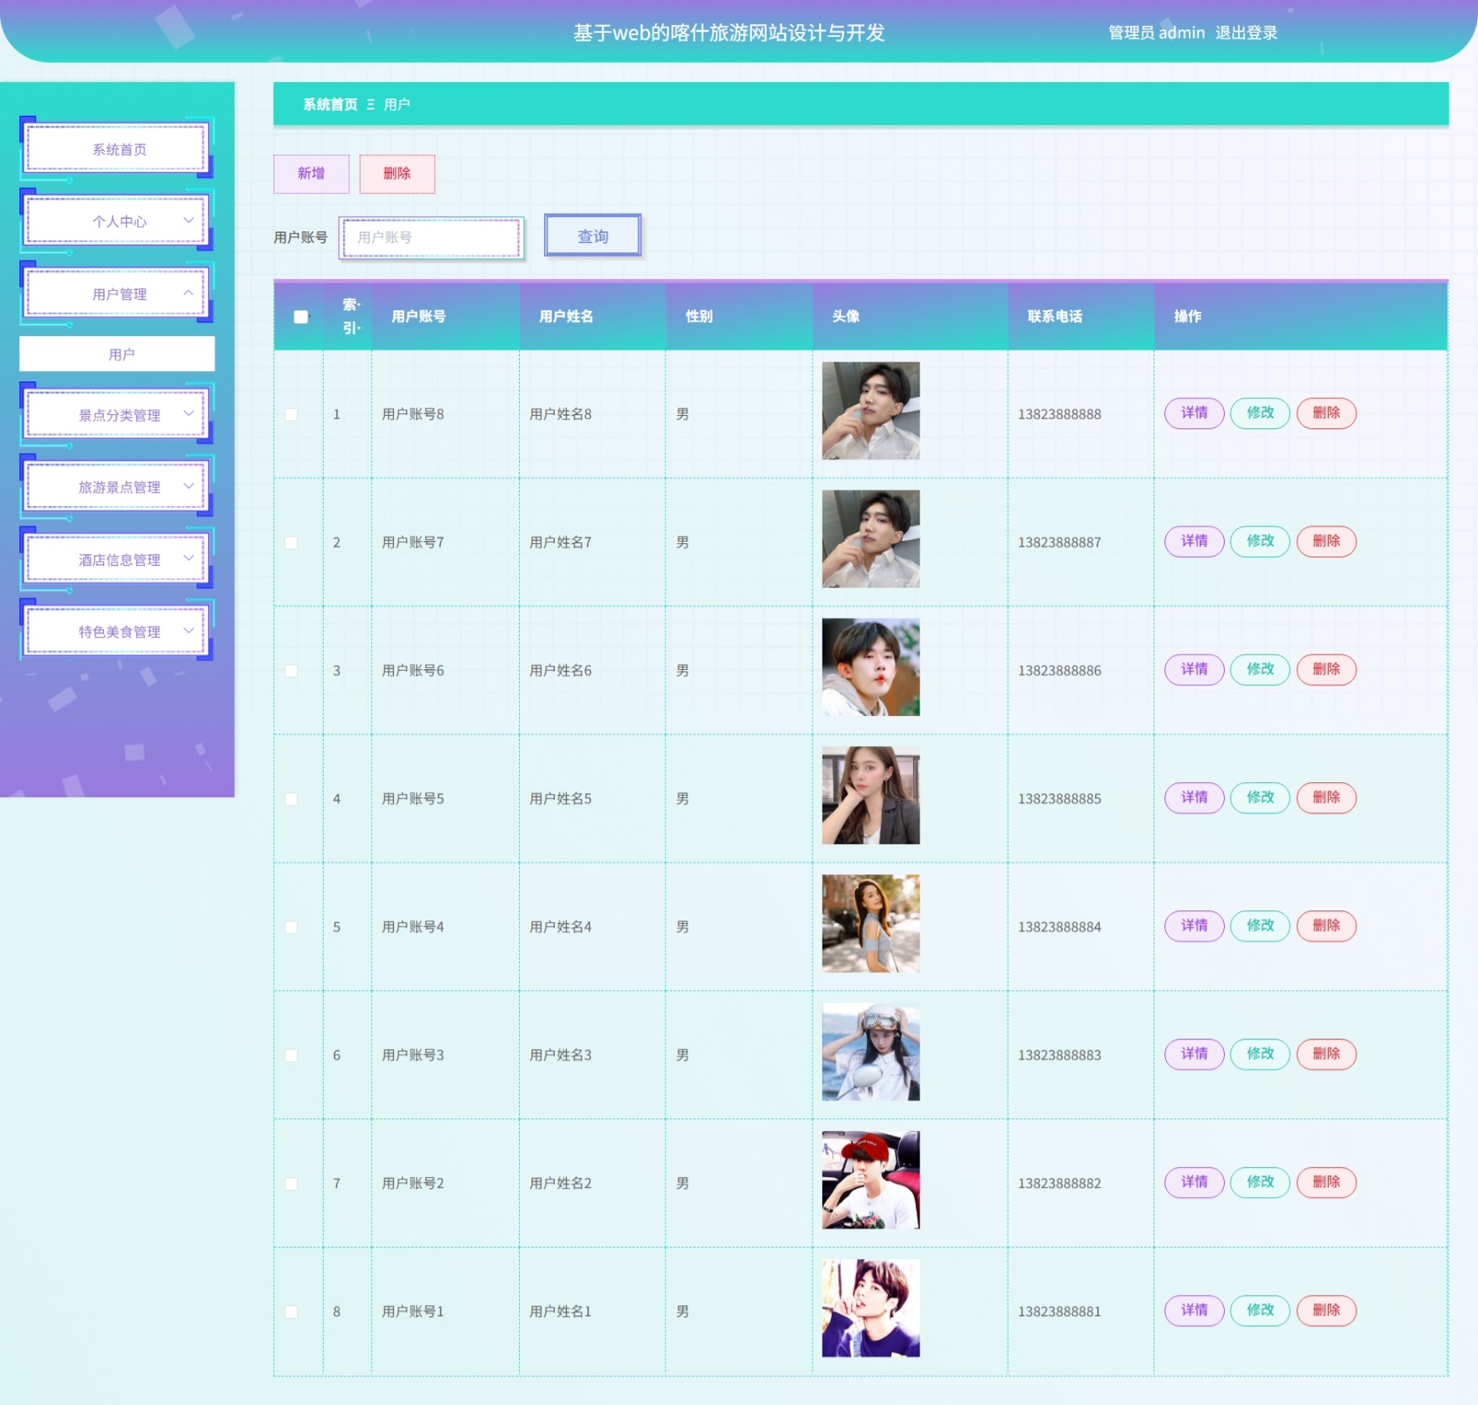
Task: View 详情 for 用户账号8
Action: [1194, 413]
